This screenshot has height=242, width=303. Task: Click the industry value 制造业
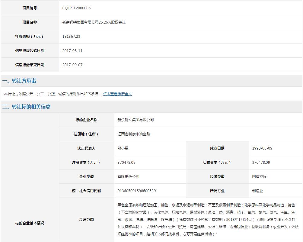[257, 191]
